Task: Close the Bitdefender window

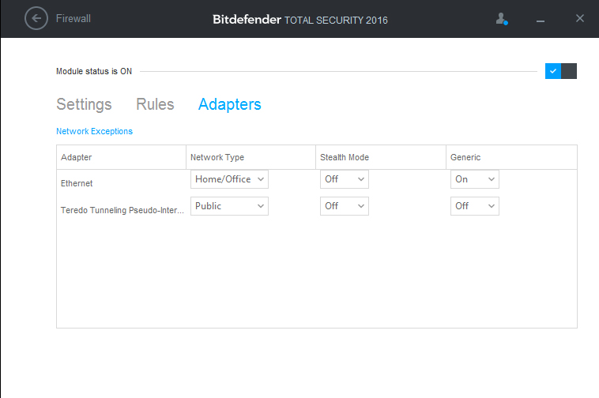Action: point(580,18)
